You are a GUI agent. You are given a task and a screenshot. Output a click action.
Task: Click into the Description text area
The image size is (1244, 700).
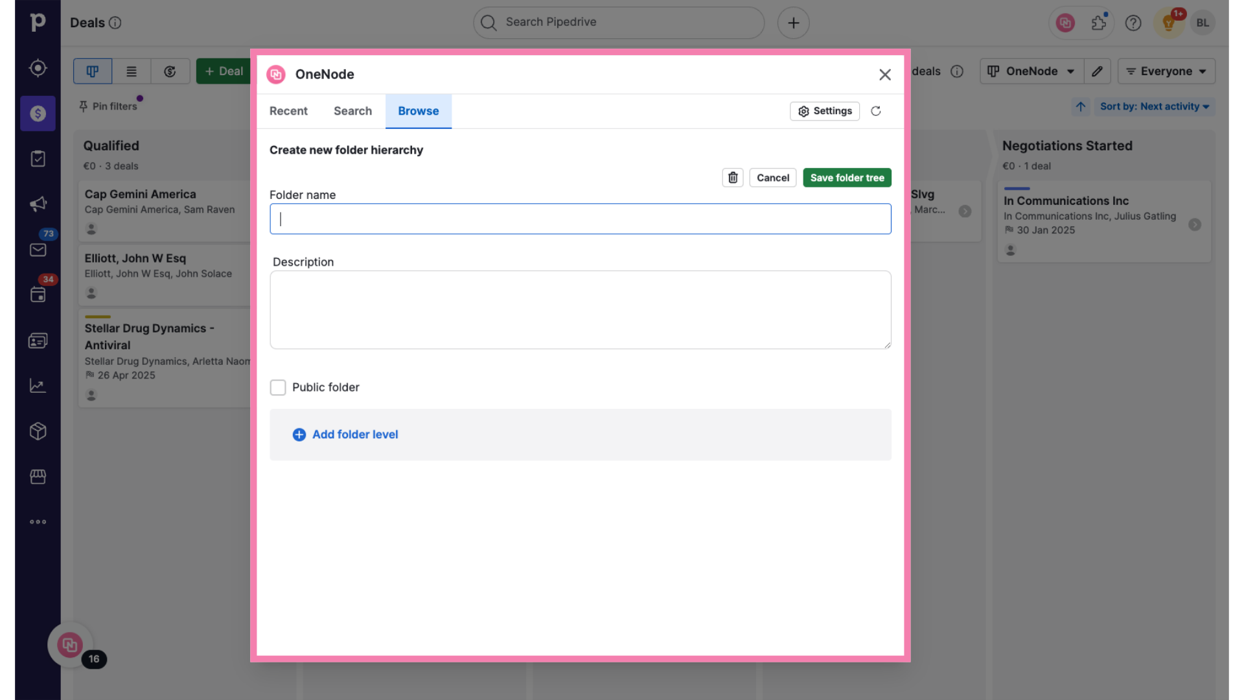581,310
